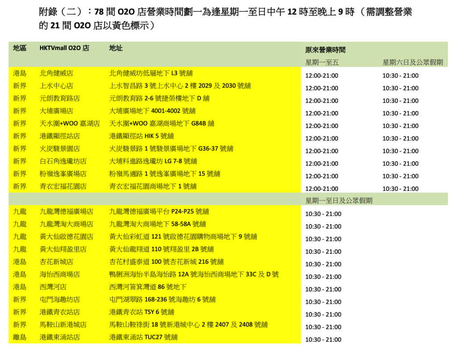
Task: Click store name '上水中心店'
Action: click(x=56, y=86)
